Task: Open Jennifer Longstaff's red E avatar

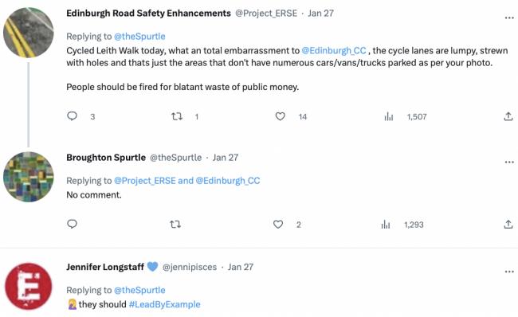Action: (29, 286)
